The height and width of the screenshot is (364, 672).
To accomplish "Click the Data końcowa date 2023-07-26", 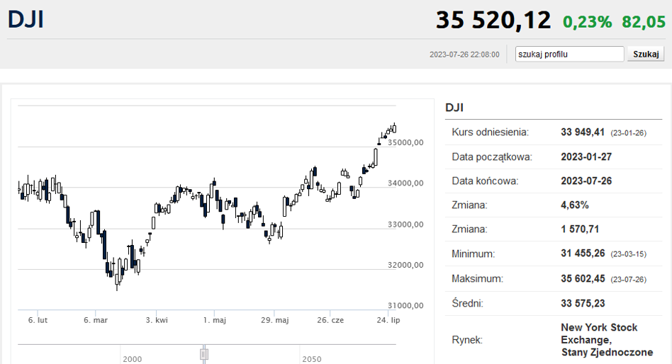I will coord(586,181).
